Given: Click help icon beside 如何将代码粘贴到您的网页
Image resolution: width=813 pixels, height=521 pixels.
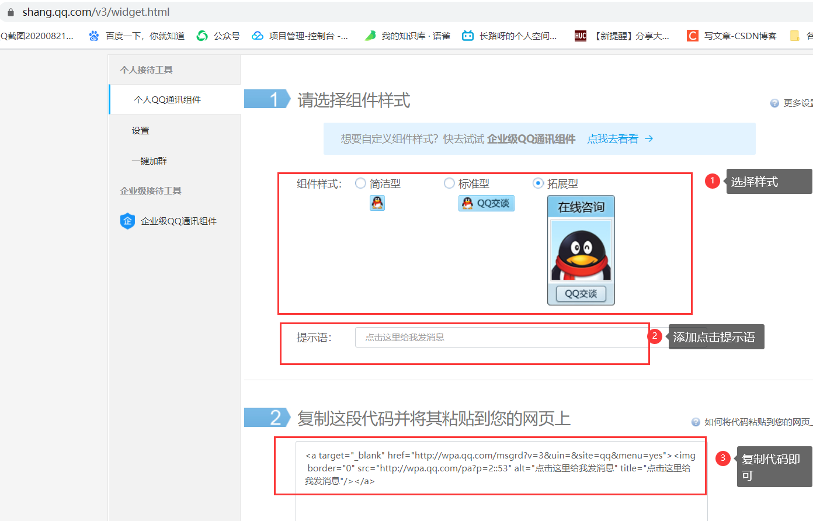Looking at the screenshot, I should [x=696, y=422].
